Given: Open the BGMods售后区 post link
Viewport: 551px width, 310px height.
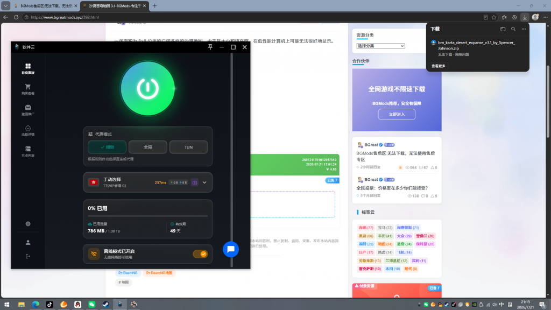Looking at the screenshot, I should coord(395,157).
